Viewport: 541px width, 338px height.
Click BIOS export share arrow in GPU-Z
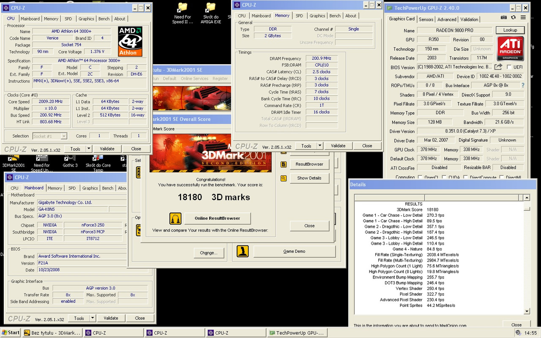498,67
